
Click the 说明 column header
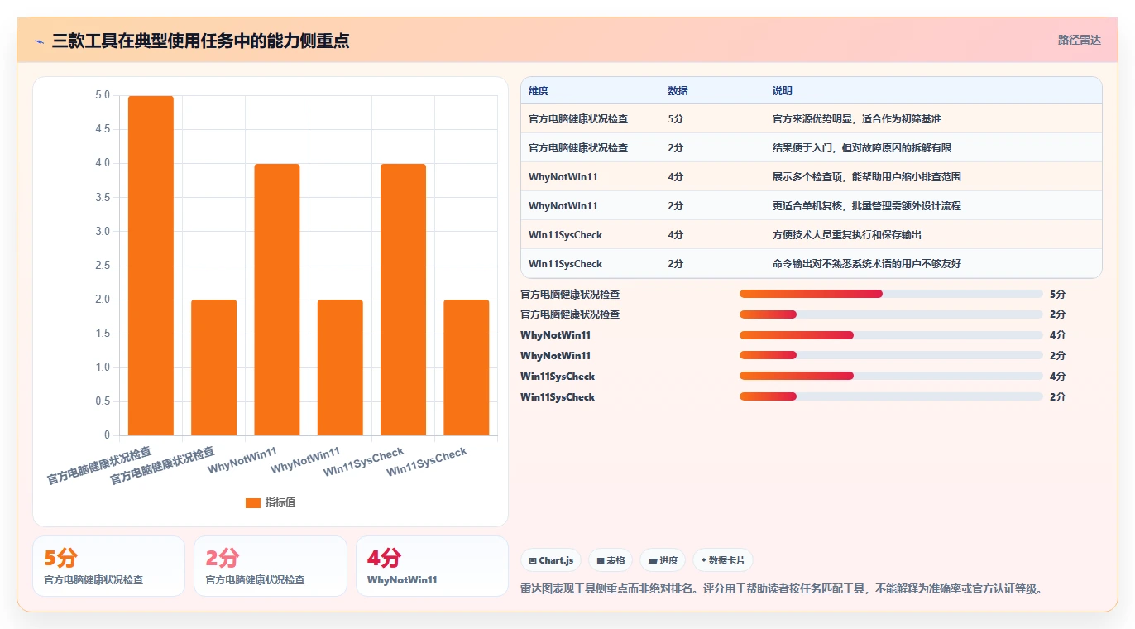coord(783,91)
